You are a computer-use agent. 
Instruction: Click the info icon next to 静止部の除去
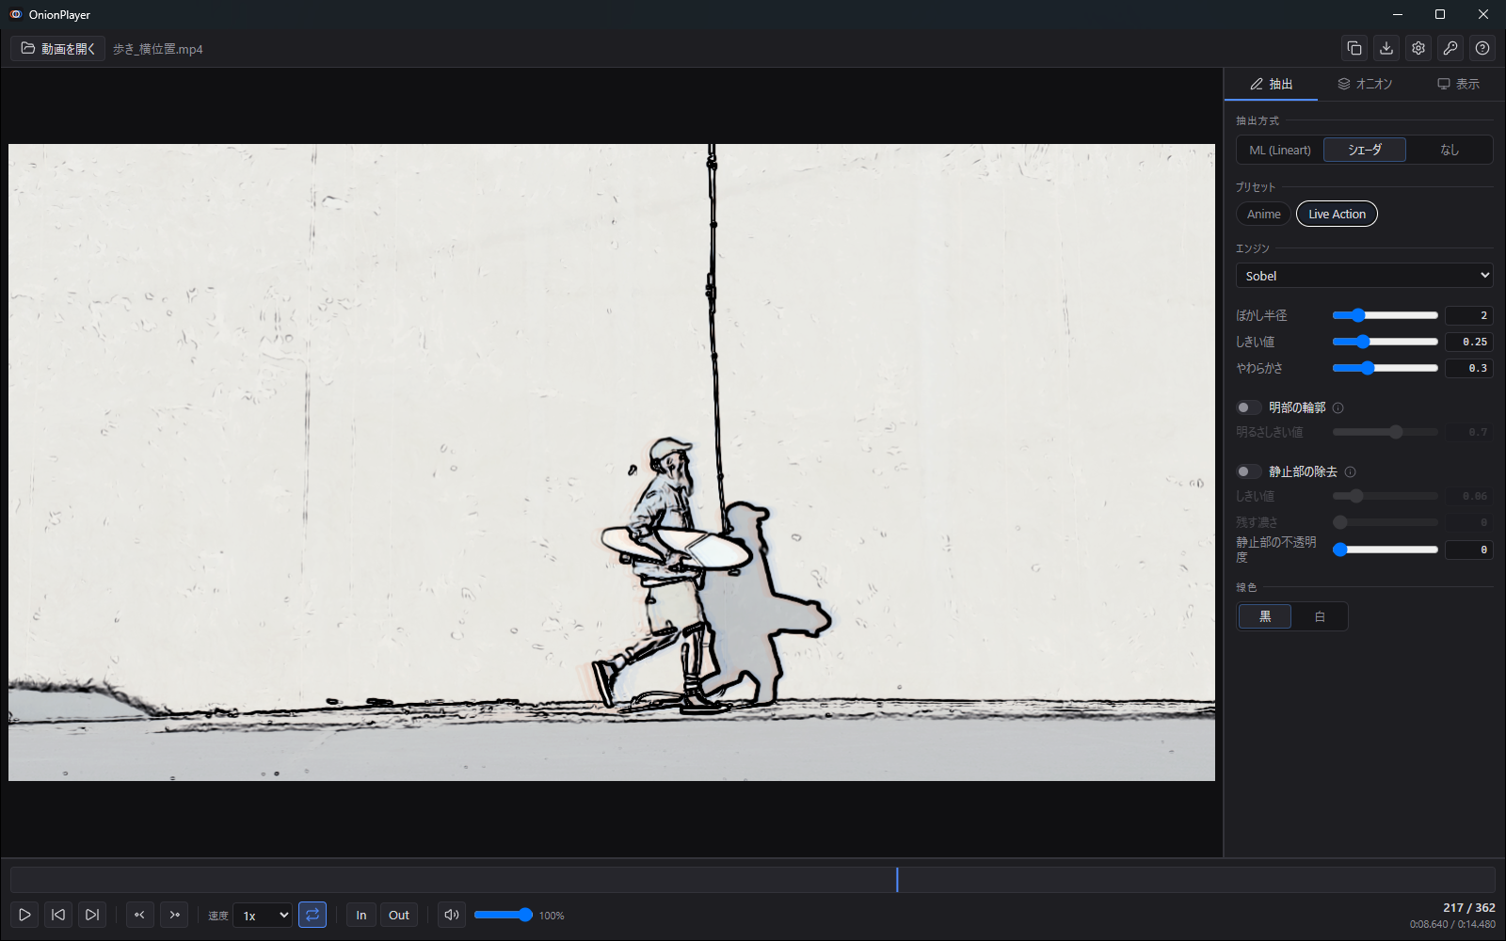[x=1351, y=471]
